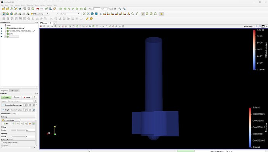Toggle advanced properties gear icon
This screenshot has width=268, height=152.
point(35,101)
